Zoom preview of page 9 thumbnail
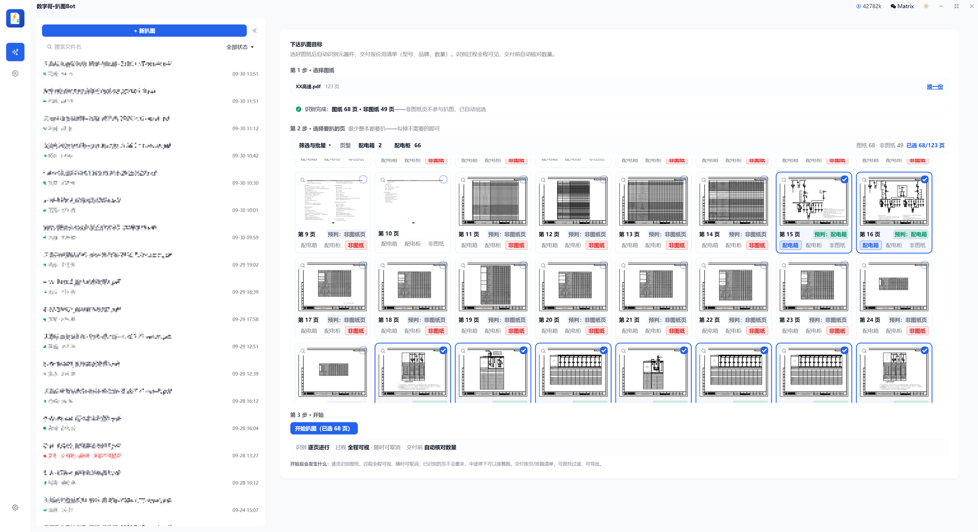Image resolution: width=978 pixels, height=532 pixels. coord(302,180)
